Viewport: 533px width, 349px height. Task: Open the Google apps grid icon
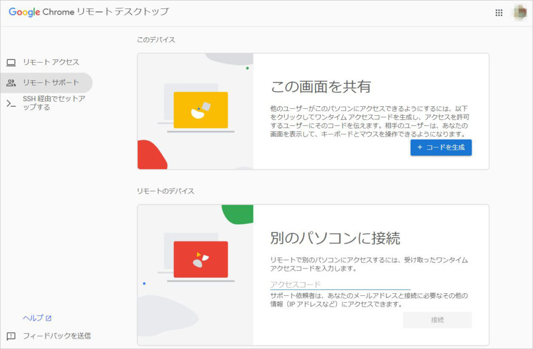499,13
